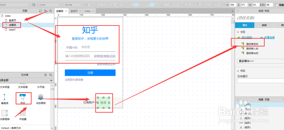The image size is (284, 130).
Task: Click search icon in widget library panel
Action: [x=51, y=75]
